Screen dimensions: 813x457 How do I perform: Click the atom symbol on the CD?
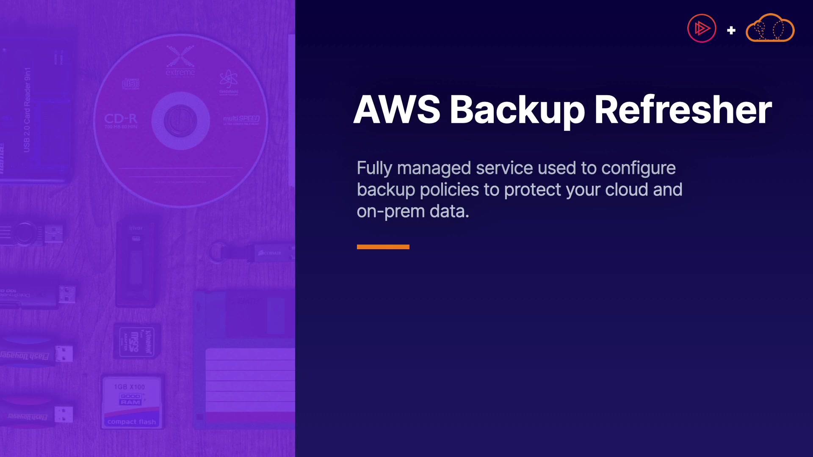[x=229, y=79]
